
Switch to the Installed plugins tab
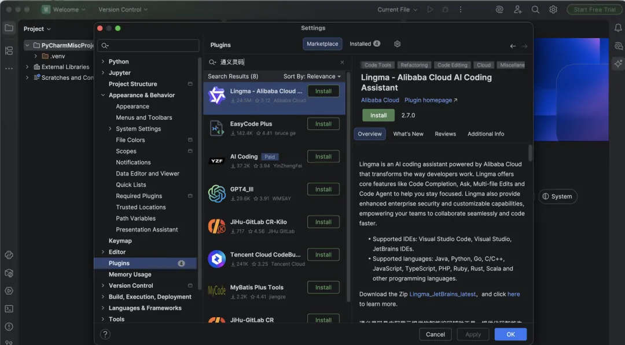coord(365,44)
